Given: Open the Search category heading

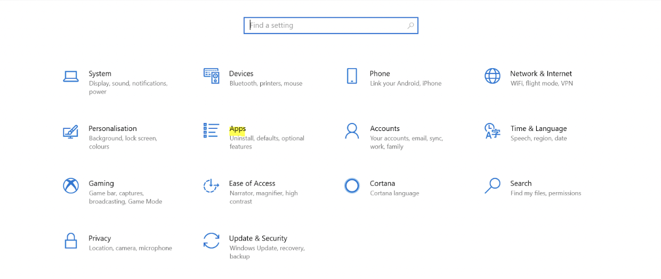Looking at the screenshot, I should pos(521,183).
